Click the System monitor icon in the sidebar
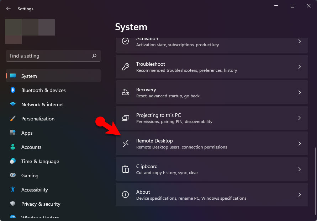Viewport: 317px width, 221px height. (13, 76)
